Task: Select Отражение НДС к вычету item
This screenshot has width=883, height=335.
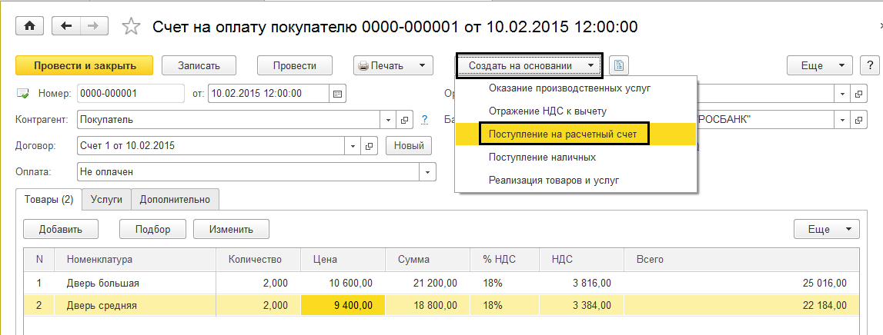Action: pyautogui.click(x=576, y=111)
